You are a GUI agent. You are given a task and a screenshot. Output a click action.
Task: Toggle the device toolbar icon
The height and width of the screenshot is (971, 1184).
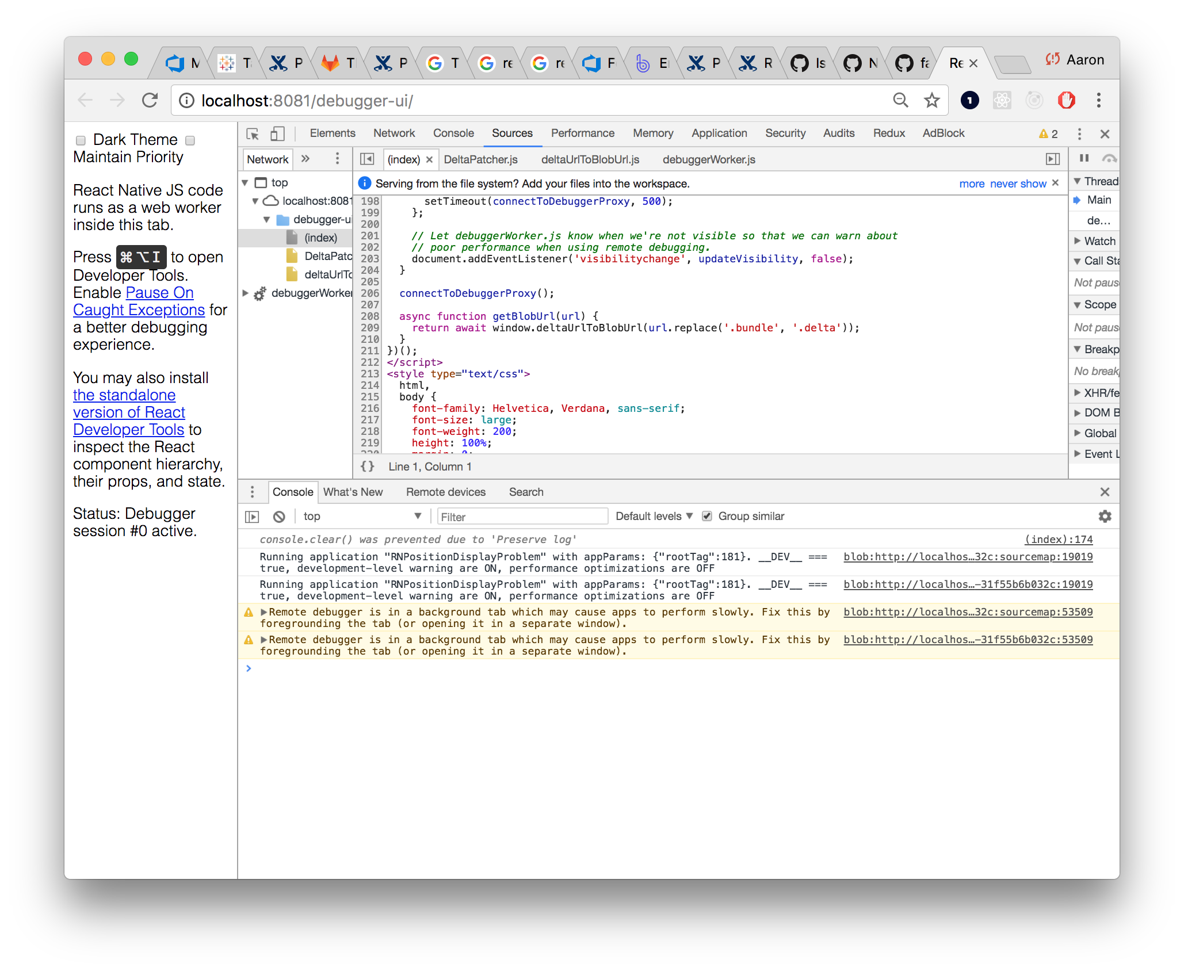pyautogui.click(x=277, y=134)
